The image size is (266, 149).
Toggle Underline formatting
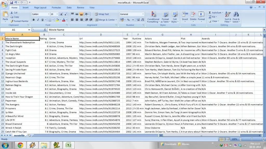pyautogui.click(x=42, y=20)
